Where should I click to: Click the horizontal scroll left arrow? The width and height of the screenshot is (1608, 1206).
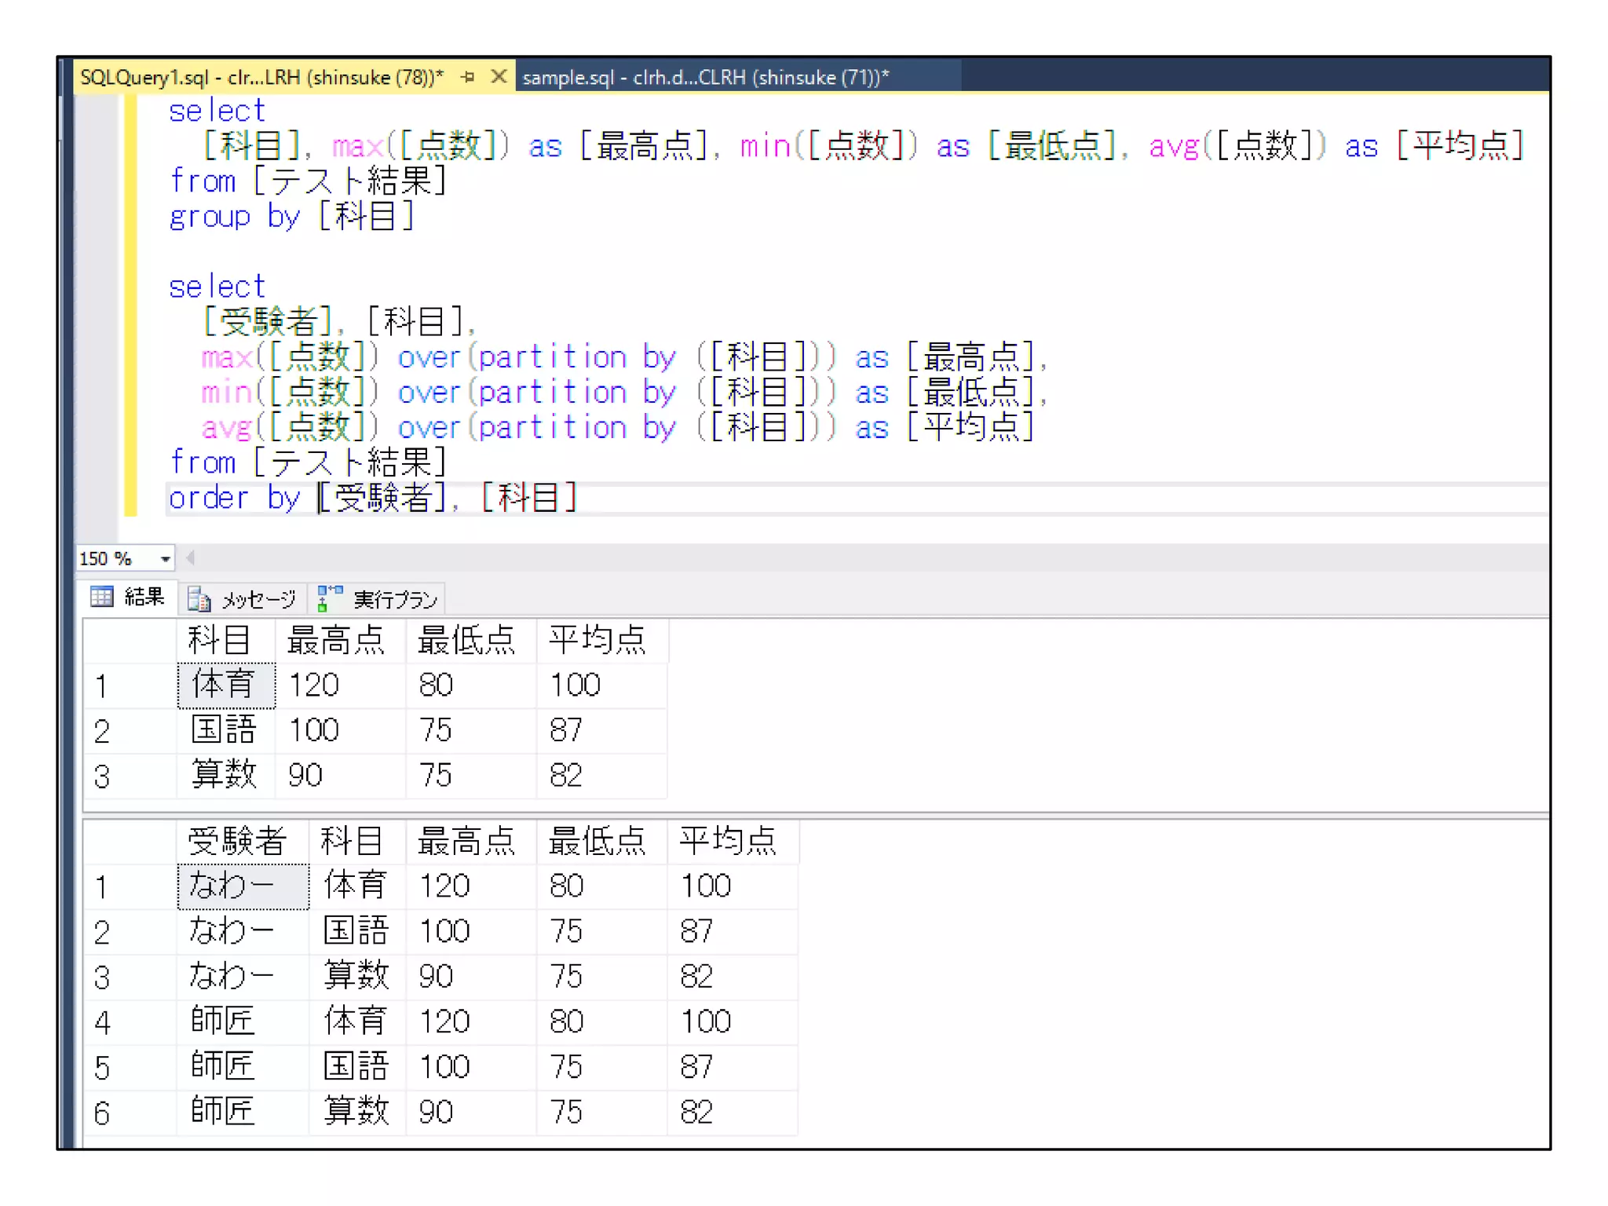pos(190,558)
